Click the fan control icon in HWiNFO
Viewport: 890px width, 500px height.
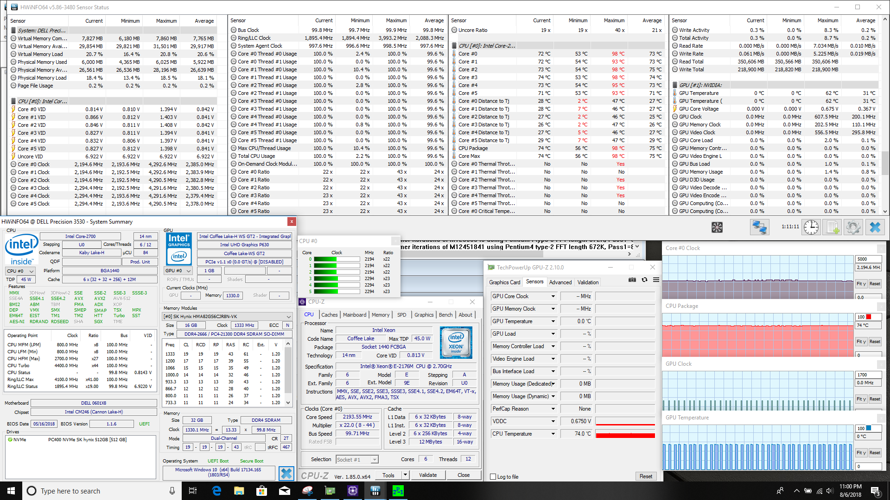[717, 227]
